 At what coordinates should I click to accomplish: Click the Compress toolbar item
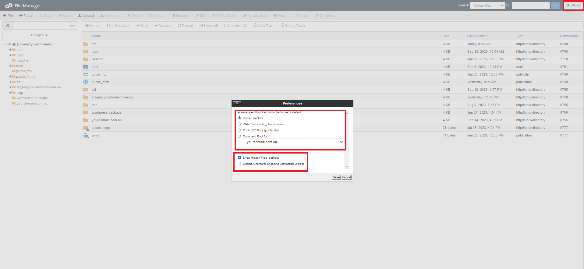coord(325,16)
